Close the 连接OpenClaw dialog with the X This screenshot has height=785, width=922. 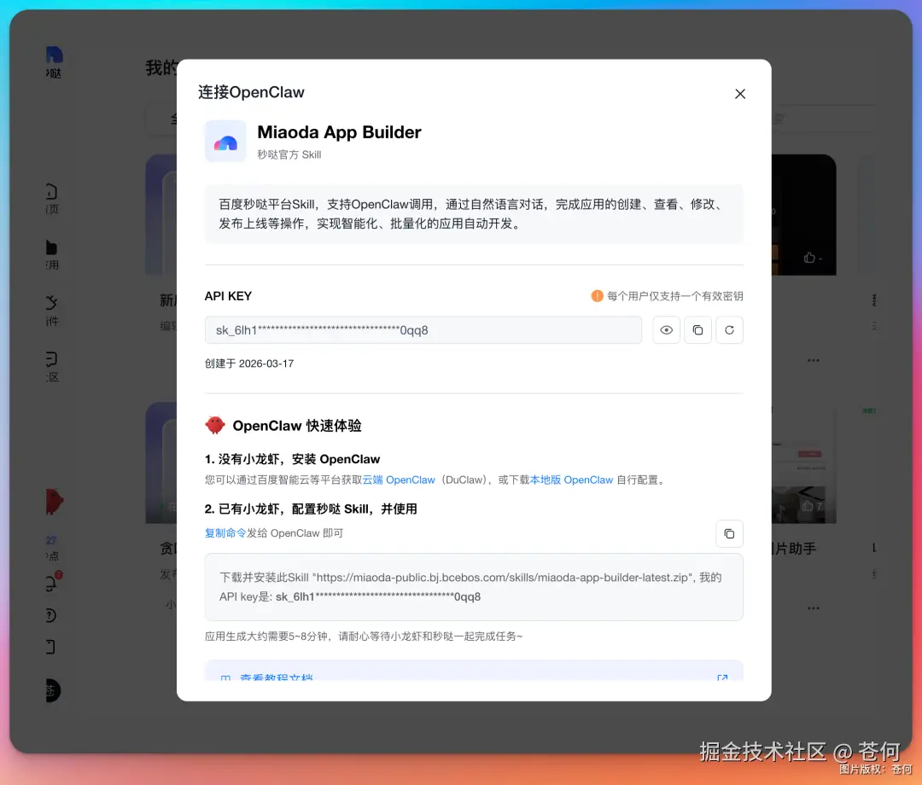coord(739,94)
